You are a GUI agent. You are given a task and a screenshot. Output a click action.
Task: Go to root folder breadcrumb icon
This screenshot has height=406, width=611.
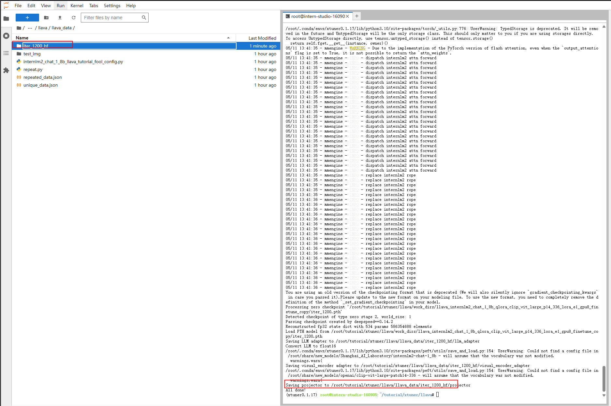tap(19, 28)
